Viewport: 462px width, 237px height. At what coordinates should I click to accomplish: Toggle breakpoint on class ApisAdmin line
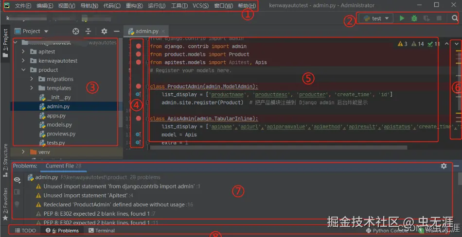click(139, 118)
